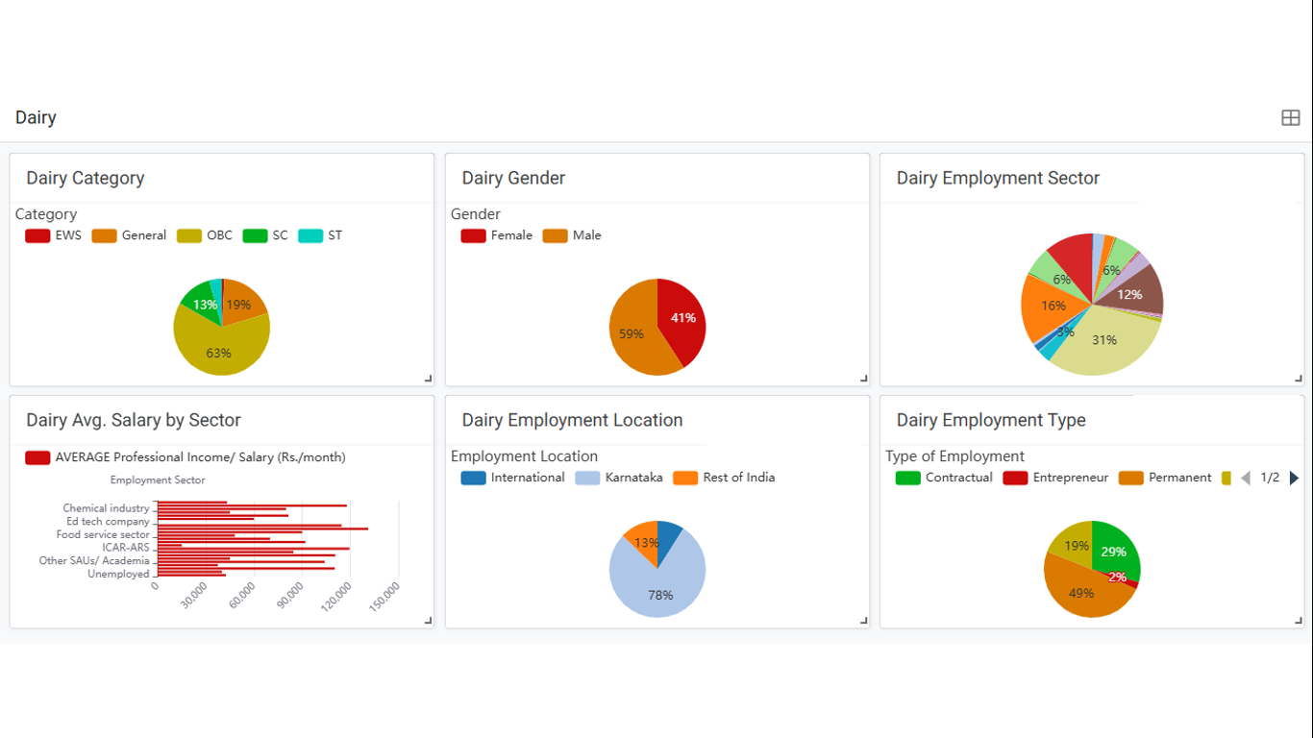Screen dimensions: 1313x738
Task: Go to previous legend page in Employment Type
Action: pos(1246,478)
